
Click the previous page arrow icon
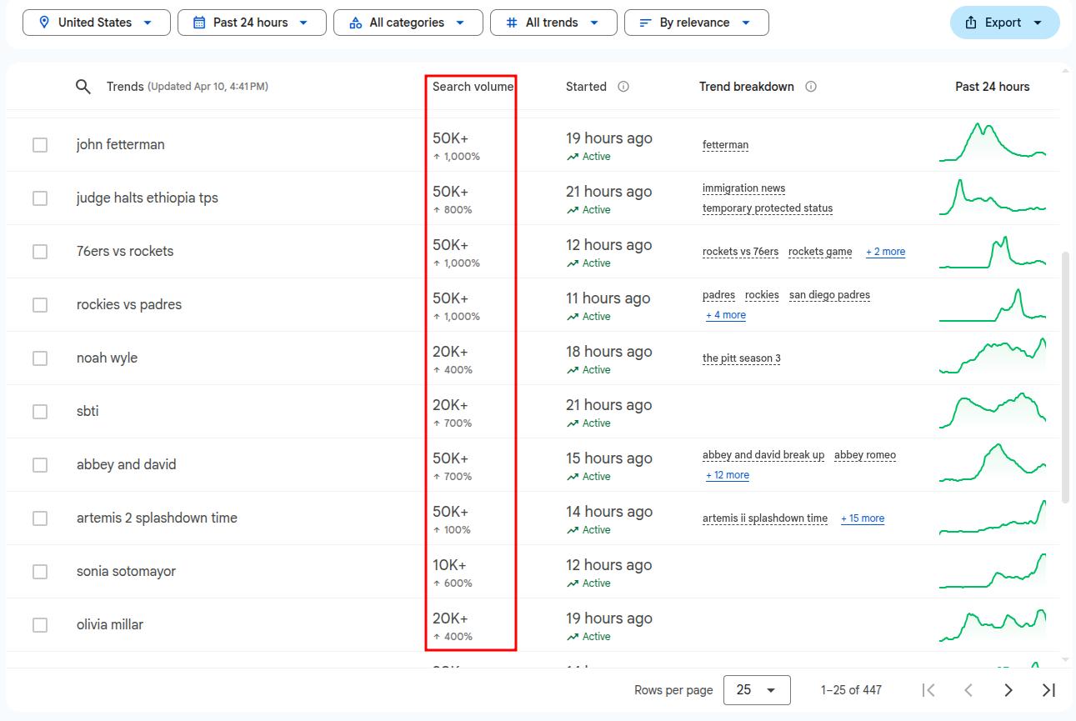[968, 690]
